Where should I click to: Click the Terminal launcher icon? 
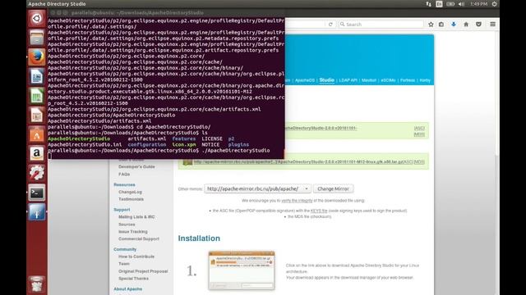point(36,193)
